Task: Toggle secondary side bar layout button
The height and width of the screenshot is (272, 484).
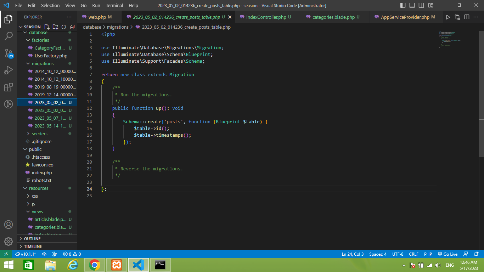Action: tap(421, 5)
